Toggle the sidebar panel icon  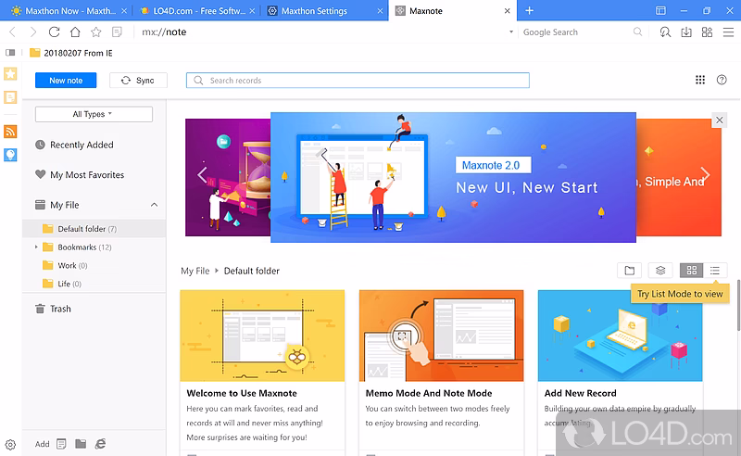pyautogui.click(x=10, y=53)
